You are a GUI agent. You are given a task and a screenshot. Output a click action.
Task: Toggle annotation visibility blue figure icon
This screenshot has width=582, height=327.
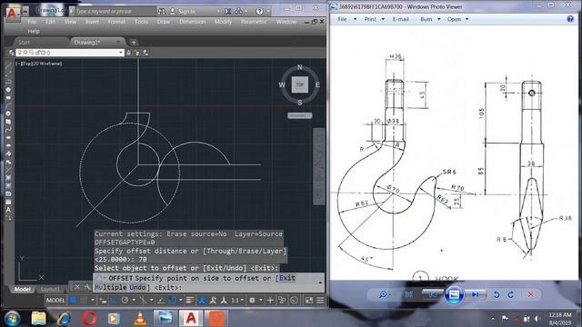tap(202, 301)
